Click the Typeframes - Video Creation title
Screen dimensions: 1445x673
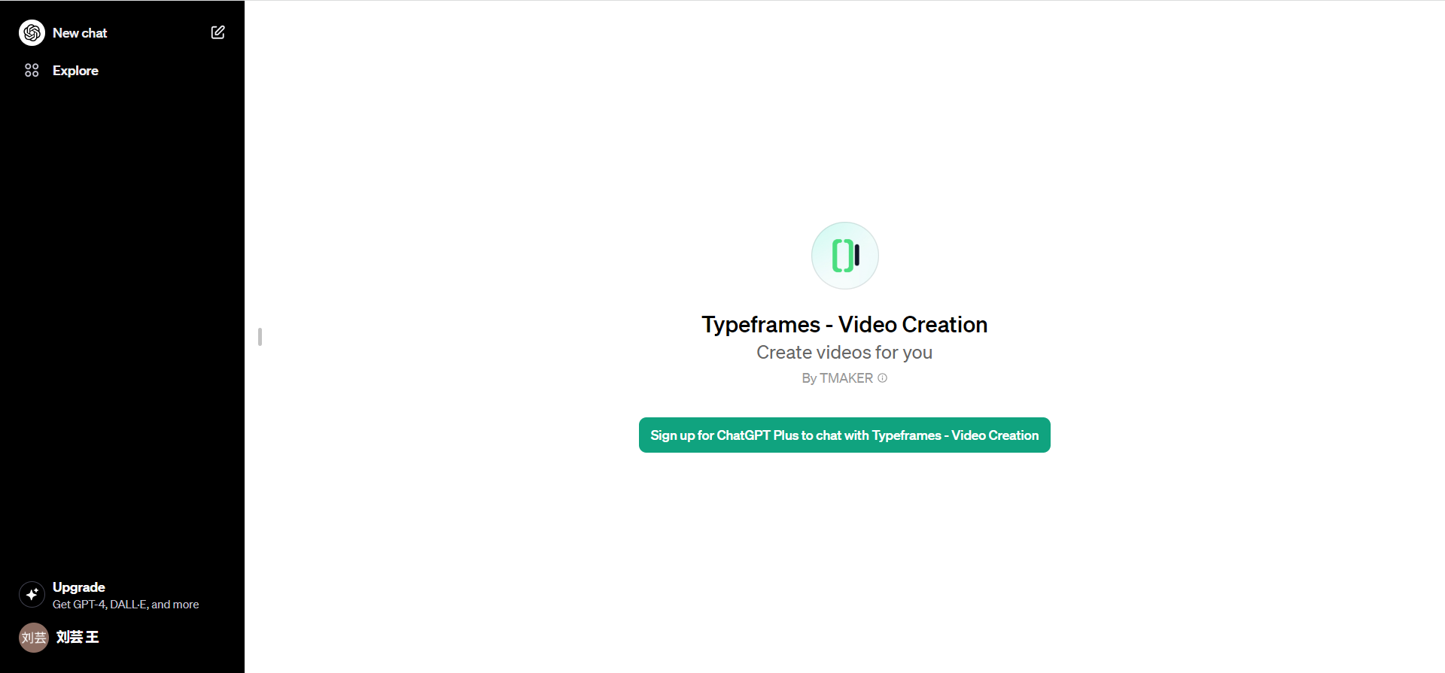[x=844, y=325]
